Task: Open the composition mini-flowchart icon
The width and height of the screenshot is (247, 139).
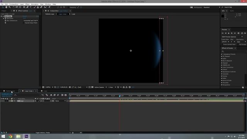Action: coord(42,95)
